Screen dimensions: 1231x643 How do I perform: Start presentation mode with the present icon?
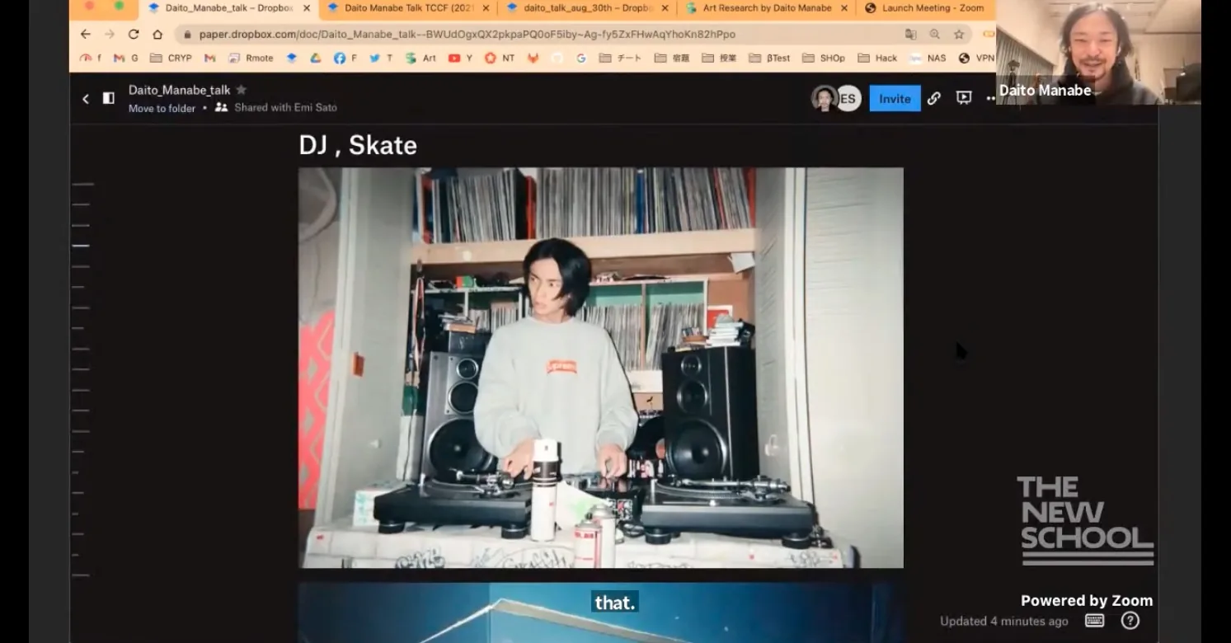click(x=963, y=98)
